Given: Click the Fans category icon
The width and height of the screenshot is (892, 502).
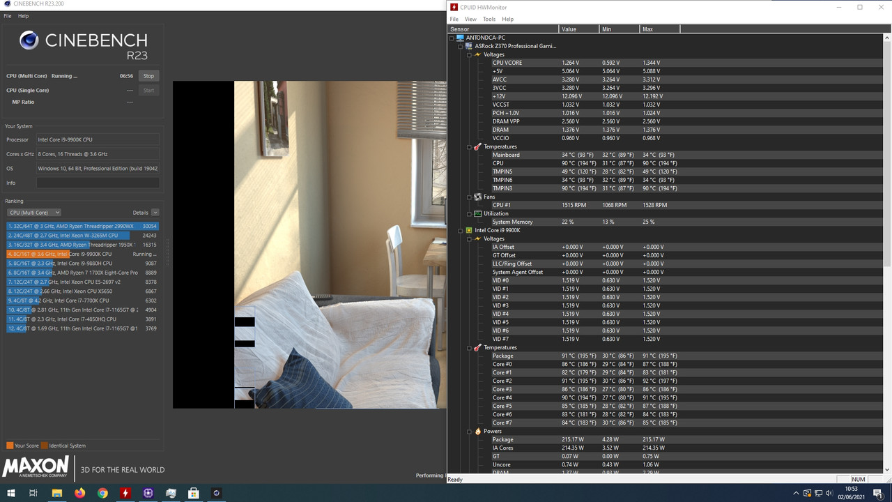Looking at the screenshot, I should [x=477, y=197].
